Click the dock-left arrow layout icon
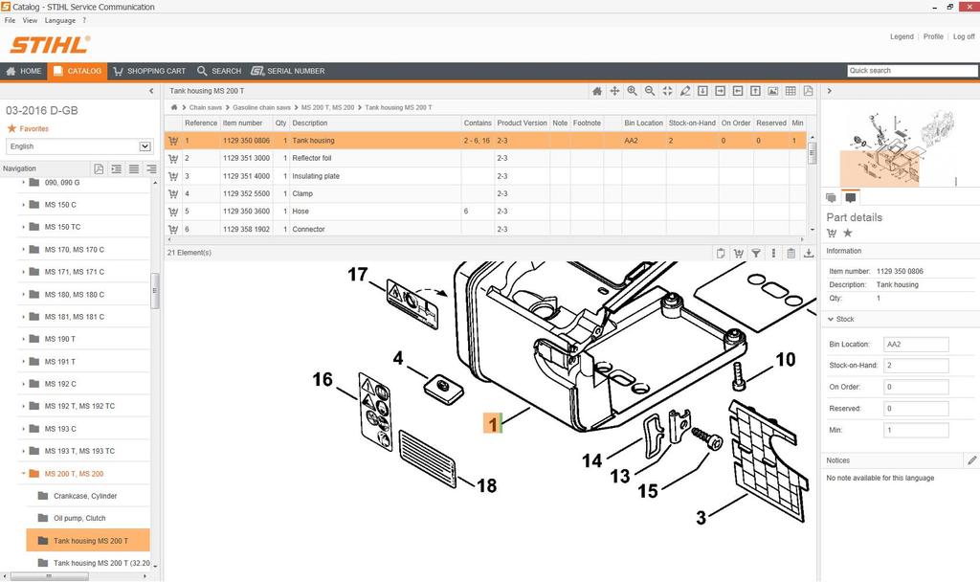This screenshot has width=980, height=582. coord(738,91)
